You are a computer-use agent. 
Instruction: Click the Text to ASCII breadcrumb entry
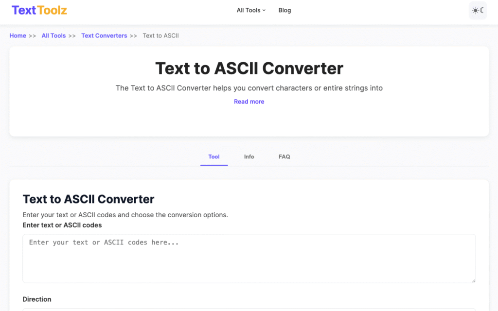[160, 35]
